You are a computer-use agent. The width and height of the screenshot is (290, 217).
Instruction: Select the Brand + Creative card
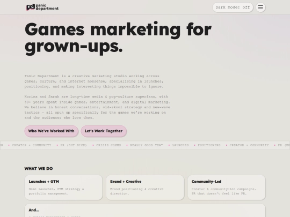(145, 188)
